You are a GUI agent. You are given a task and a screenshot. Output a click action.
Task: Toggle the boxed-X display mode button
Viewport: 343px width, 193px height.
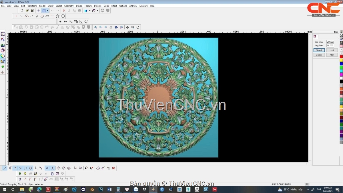[x=44, y=11]
